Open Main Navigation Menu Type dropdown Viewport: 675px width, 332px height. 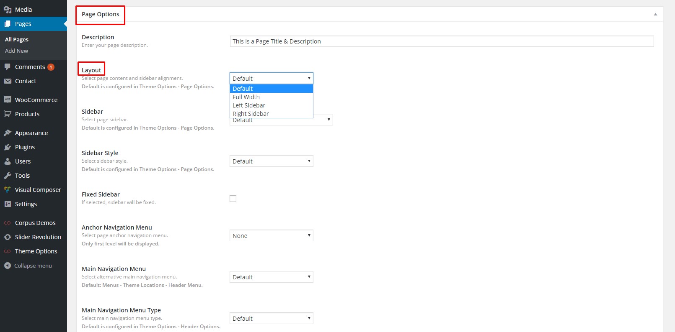272,318
